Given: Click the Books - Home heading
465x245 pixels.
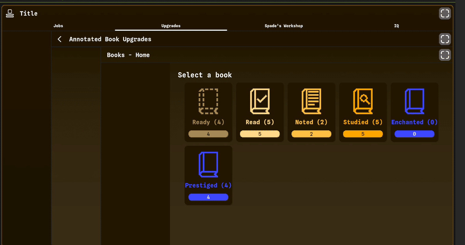Looking at the screenshot, I should (x=128, y=55).
